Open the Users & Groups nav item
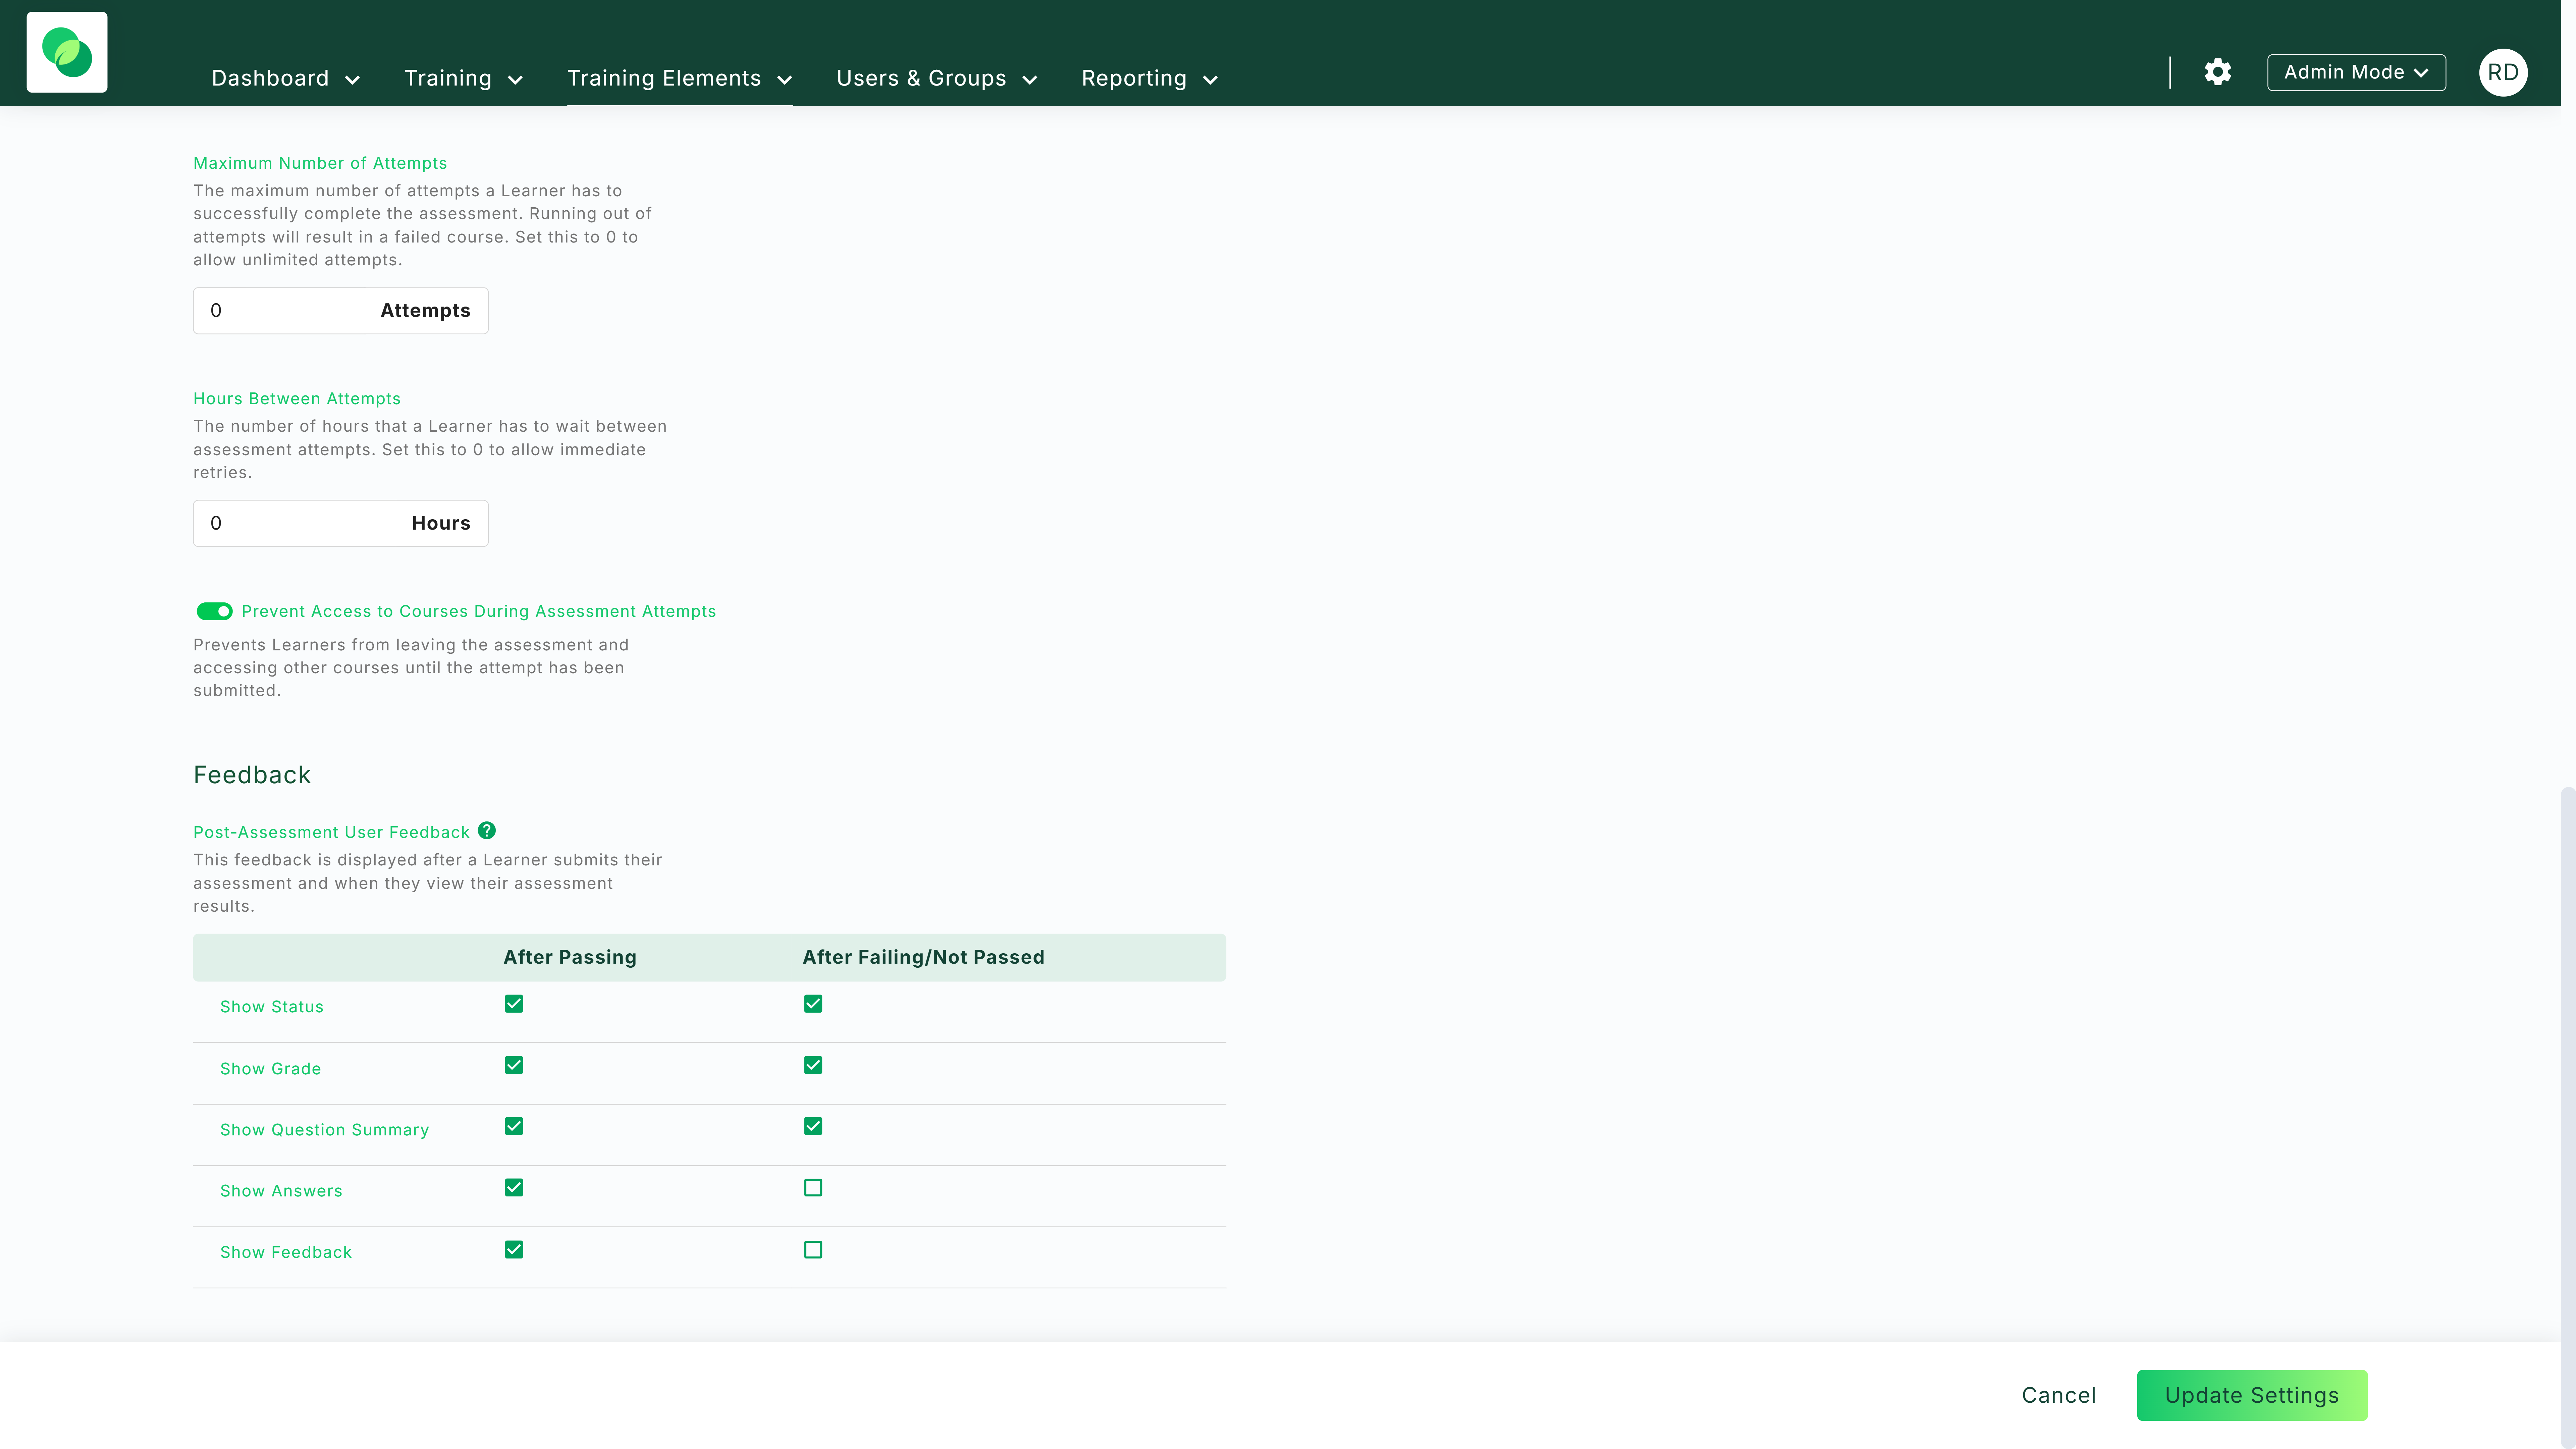The image size is (2576, 1449). pos(921,78)
